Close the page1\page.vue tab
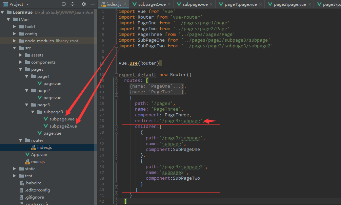The height and width of the screenshot is (205, 341). [261, 4]
